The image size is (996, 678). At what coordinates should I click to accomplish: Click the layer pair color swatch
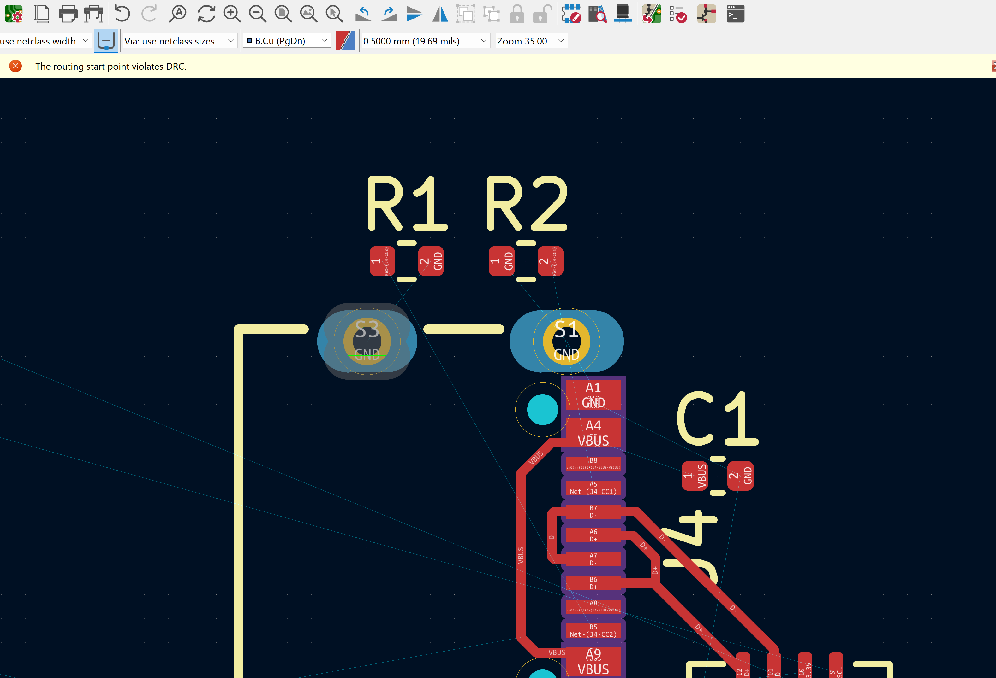[x=345, y=41]
